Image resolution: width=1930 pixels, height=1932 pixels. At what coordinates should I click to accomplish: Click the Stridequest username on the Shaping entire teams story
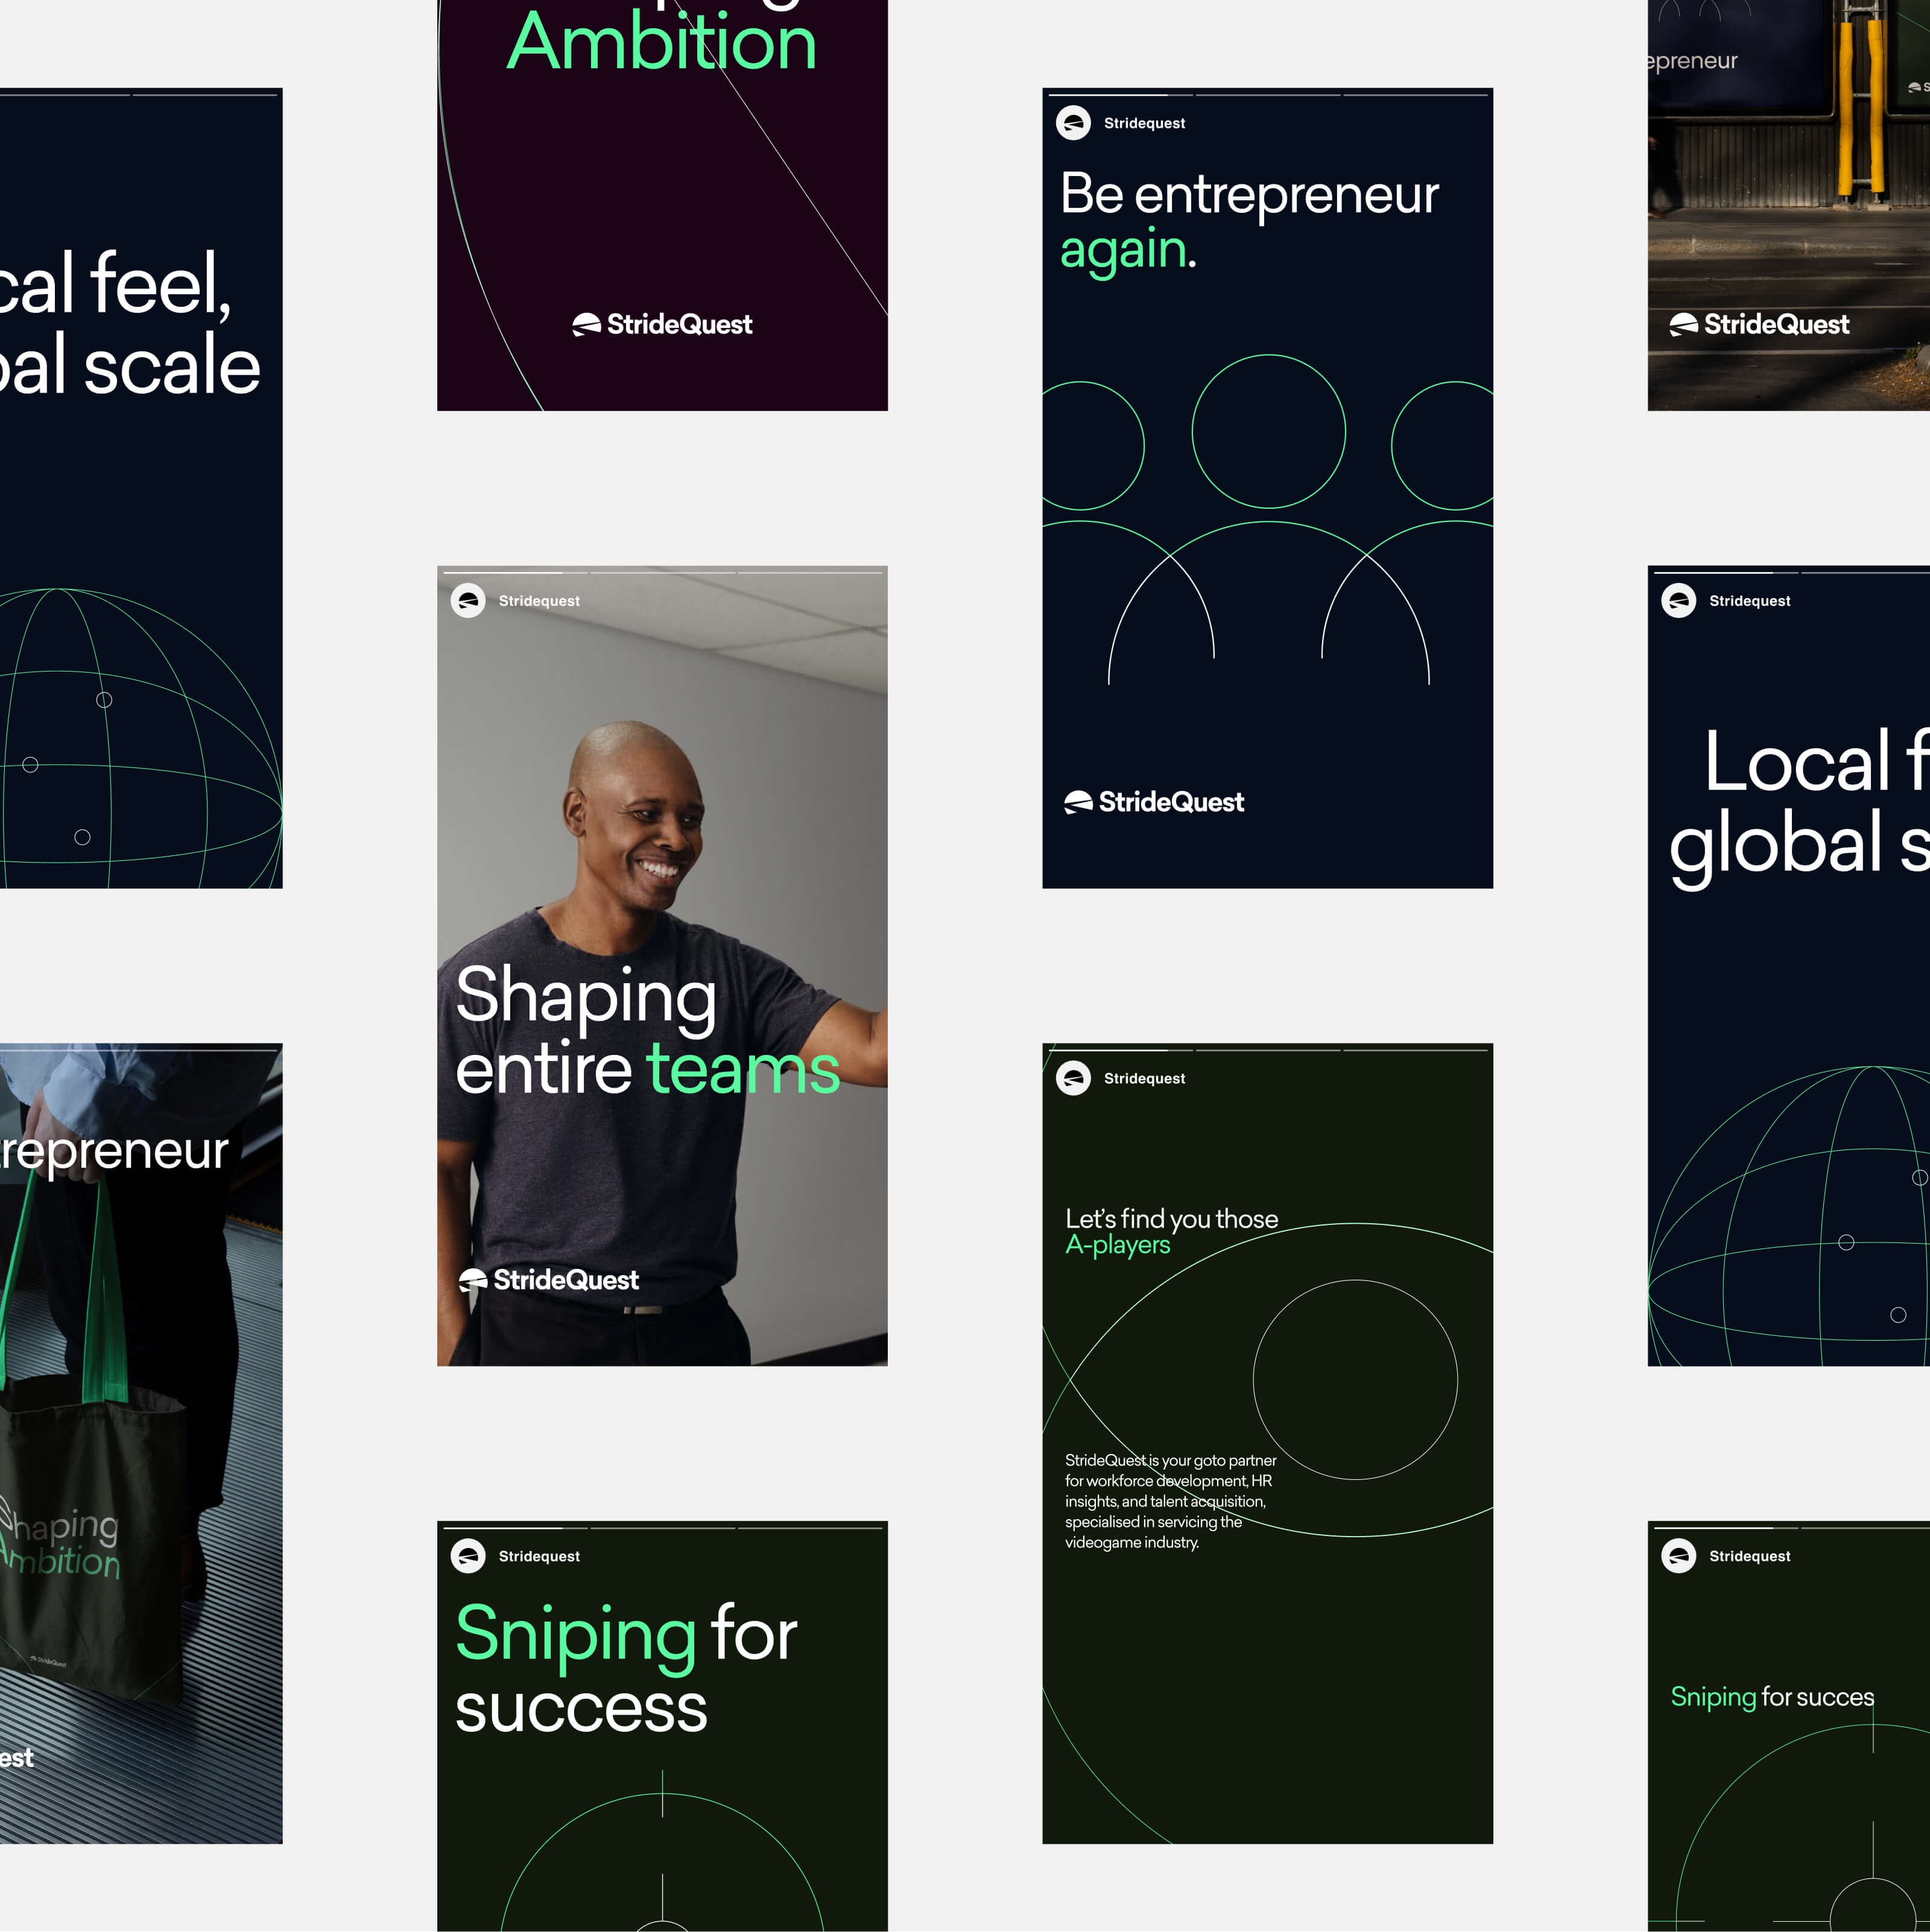pyautogui.click(x=539, y=601)
